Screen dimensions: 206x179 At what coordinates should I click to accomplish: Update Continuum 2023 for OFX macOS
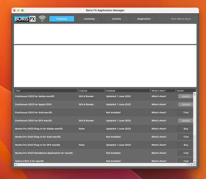(185, 121)
